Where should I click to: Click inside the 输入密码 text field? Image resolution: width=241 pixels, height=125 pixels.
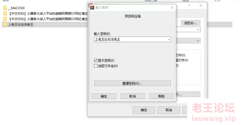coord(130,40)
